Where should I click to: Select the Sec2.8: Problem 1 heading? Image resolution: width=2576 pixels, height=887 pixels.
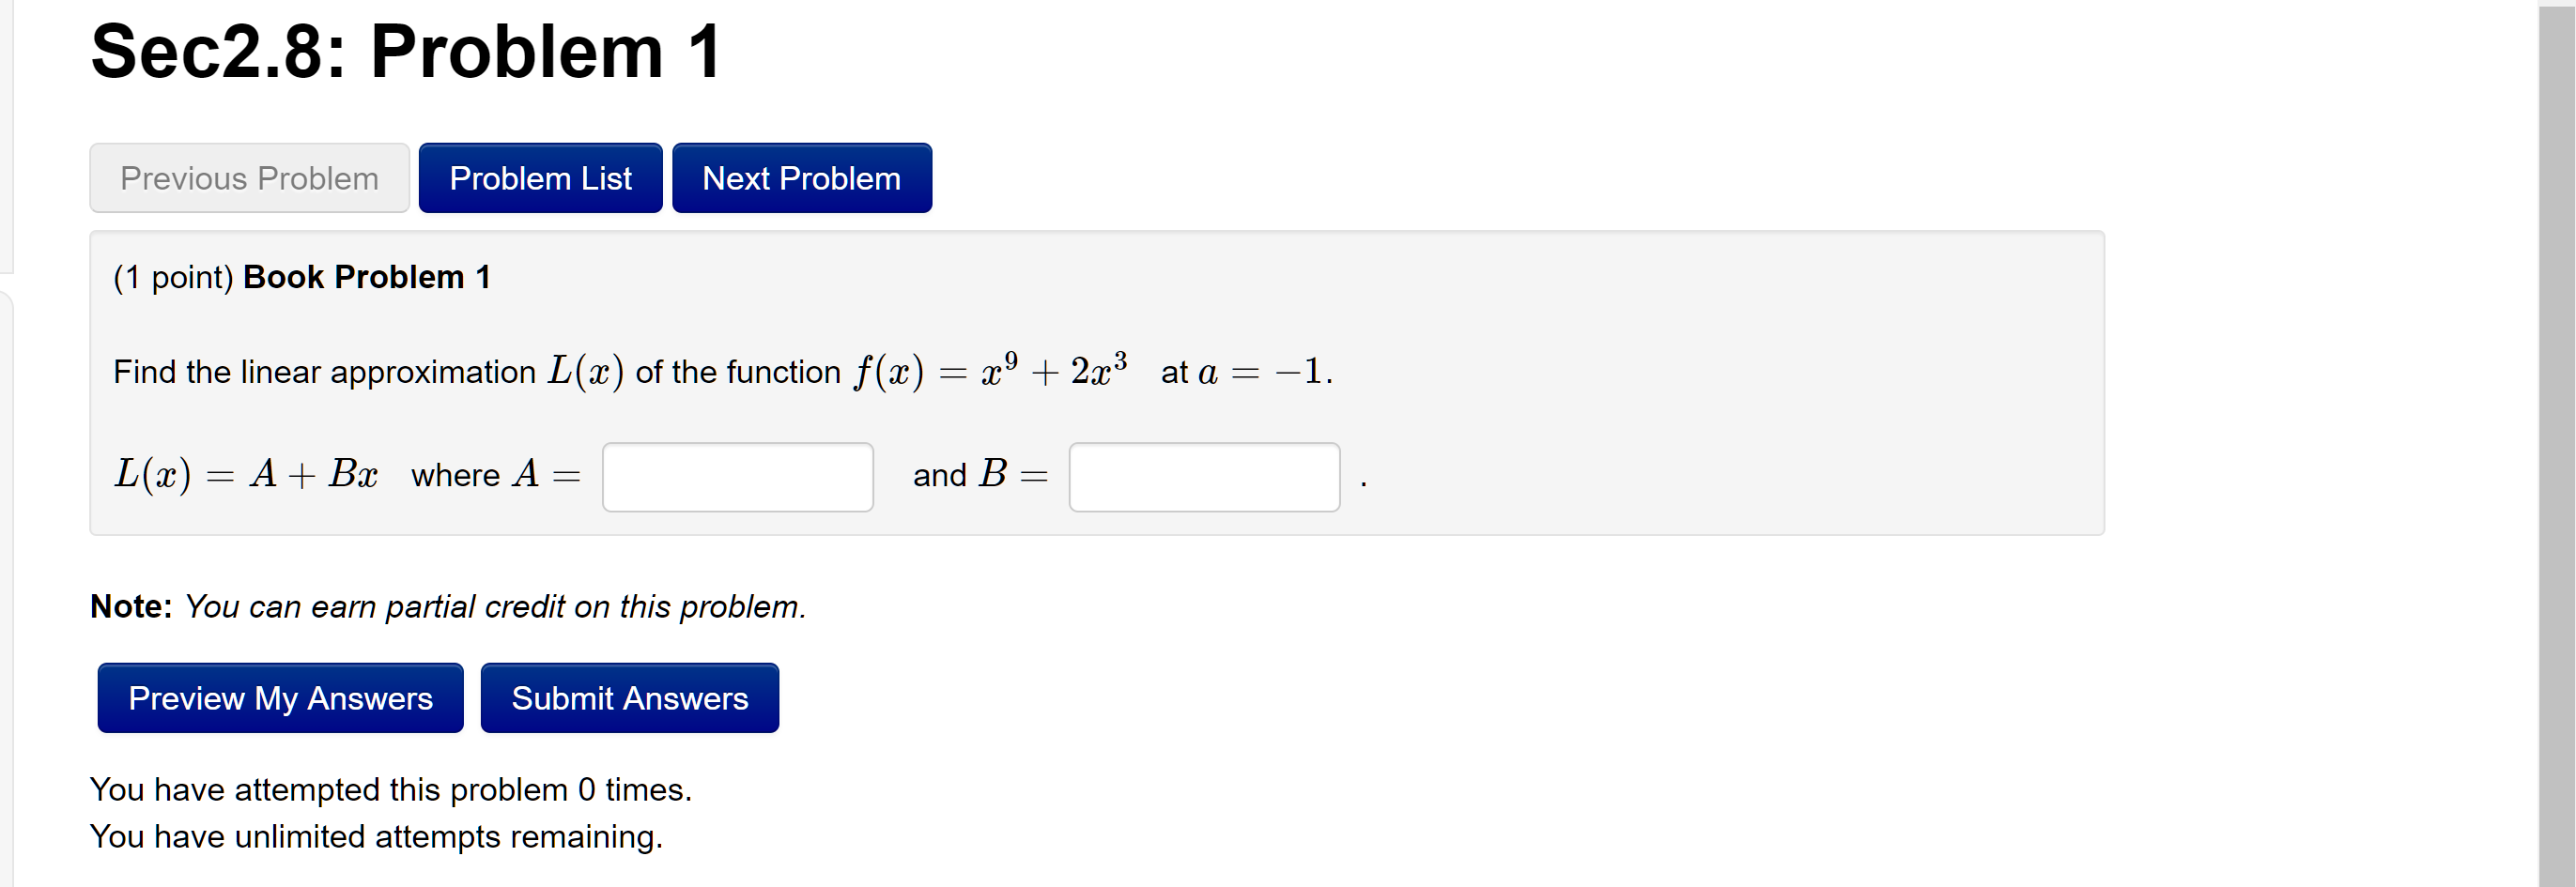404,50
